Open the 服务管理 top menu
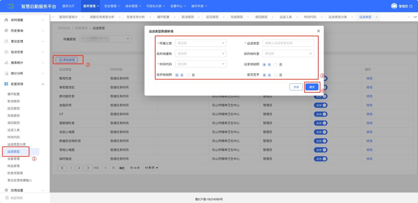418x203 pixels. tap(91, 6)
